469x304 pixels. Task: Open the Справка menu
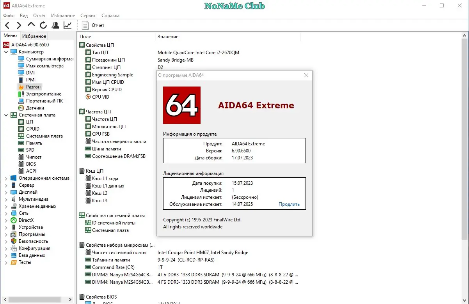click(110, 16)
